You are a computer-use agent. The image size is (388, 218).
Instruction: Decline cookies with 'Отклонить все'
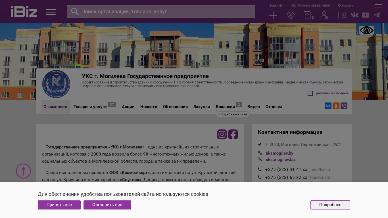[x=107, y=205]
